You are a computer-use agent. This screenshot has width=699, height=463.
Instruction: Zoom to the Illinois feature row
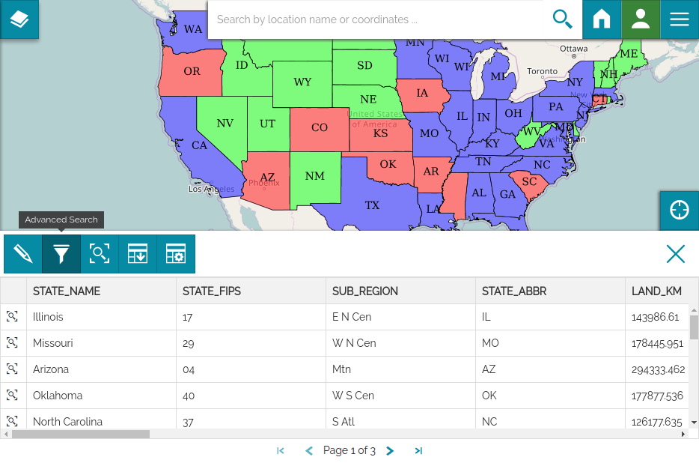[13, 317]
